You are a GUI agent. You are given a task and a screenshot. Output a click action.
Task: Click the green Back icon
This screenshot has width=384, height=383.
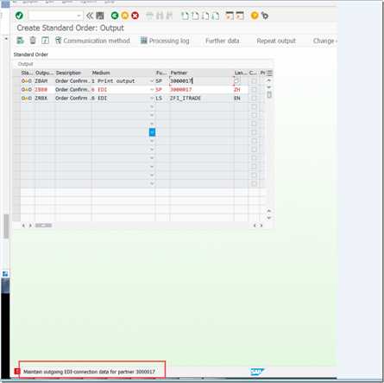click(x=115, y=16)
